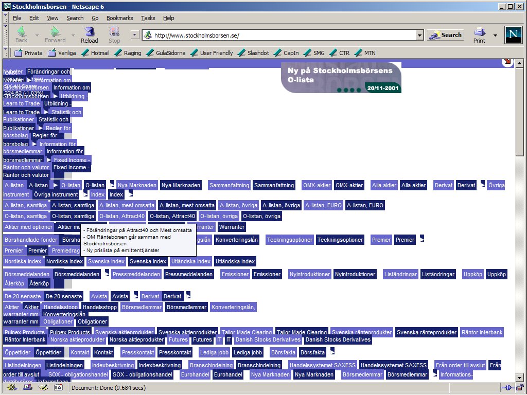The width and height of the screenshot is (527, 395).
Task: Open the dark blue Nyintroduktioner link
Action: pos(355,274)
